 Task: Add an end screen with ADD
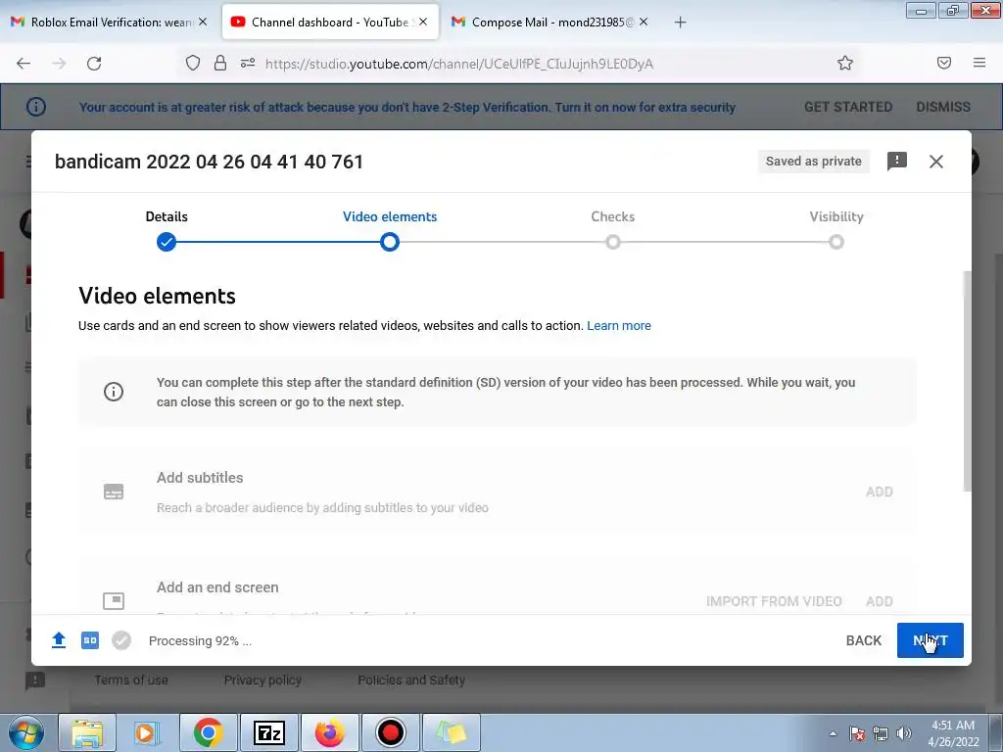tap(879, 601)
